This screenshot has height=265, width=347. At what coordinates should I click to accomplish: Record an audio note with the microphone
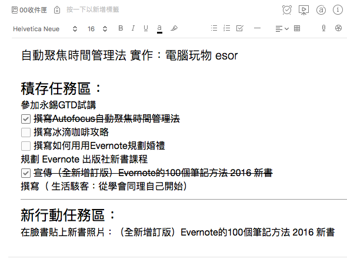pyautogui.click(x=323, y=28)
